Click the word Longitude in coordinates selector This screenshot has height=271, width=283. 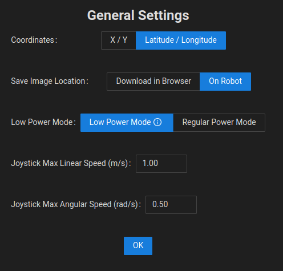pyautogui.click(x=199, y=41)
